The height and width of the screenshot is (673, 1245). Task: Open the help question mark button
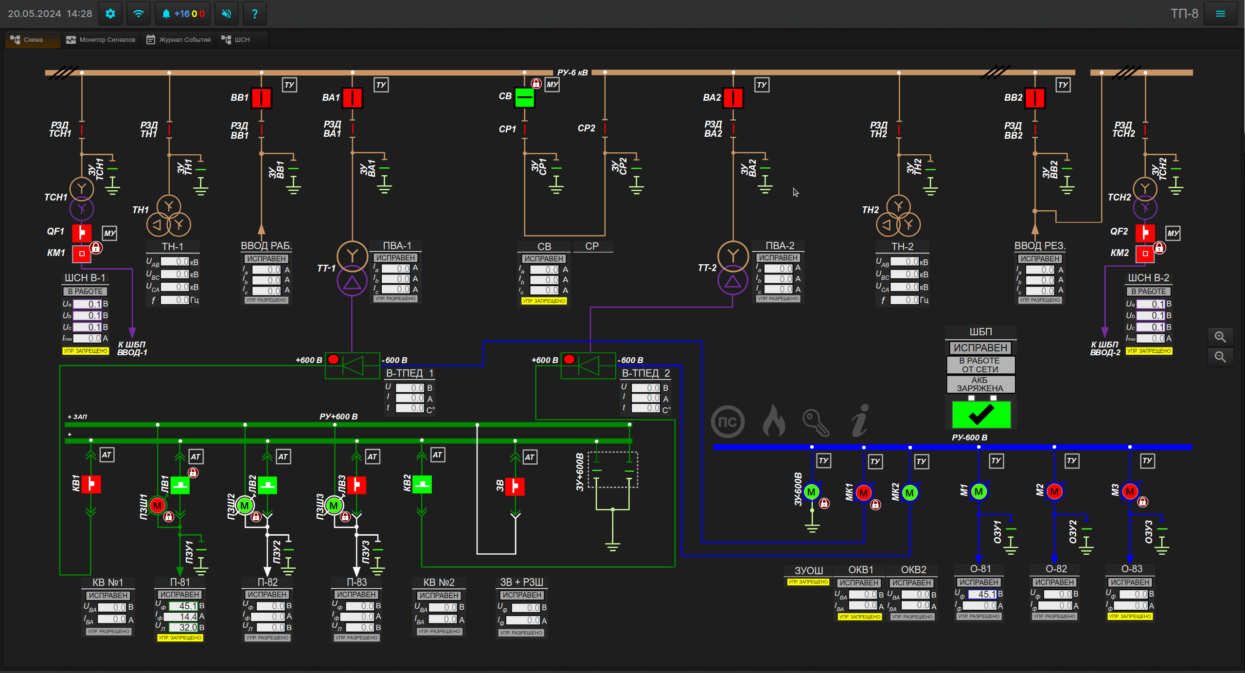coord(255,14)
